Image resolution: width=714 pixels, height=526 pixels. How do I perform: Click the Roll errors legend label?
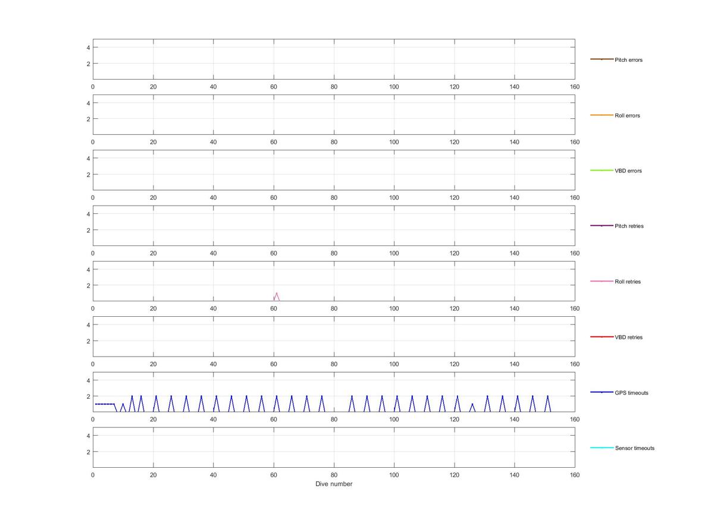point(627,115)
